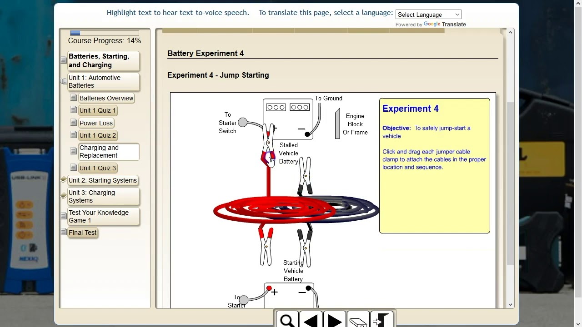Click page icon next to Charging and Replacement
Screen dimensions: 582x327
click(x=74, y=151)
